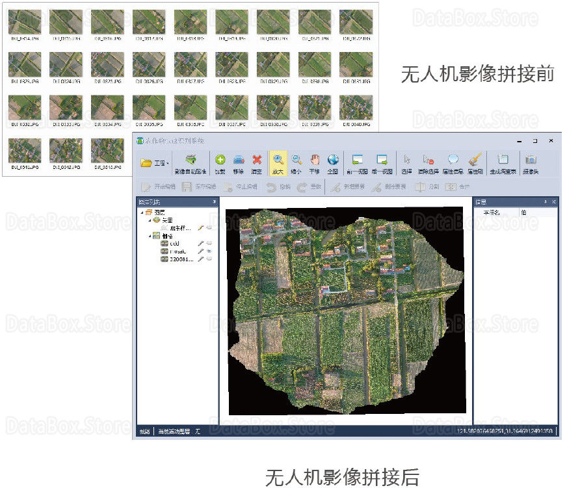Image resolution: width=567 pixels, height=488 pixels.
Task: Click the 全图 full extent globe icon
Action: pos(333,164)
